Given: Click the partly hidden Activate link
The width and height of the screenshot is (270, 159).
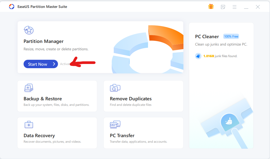Looking at the screenshot, I should (65, 64).
